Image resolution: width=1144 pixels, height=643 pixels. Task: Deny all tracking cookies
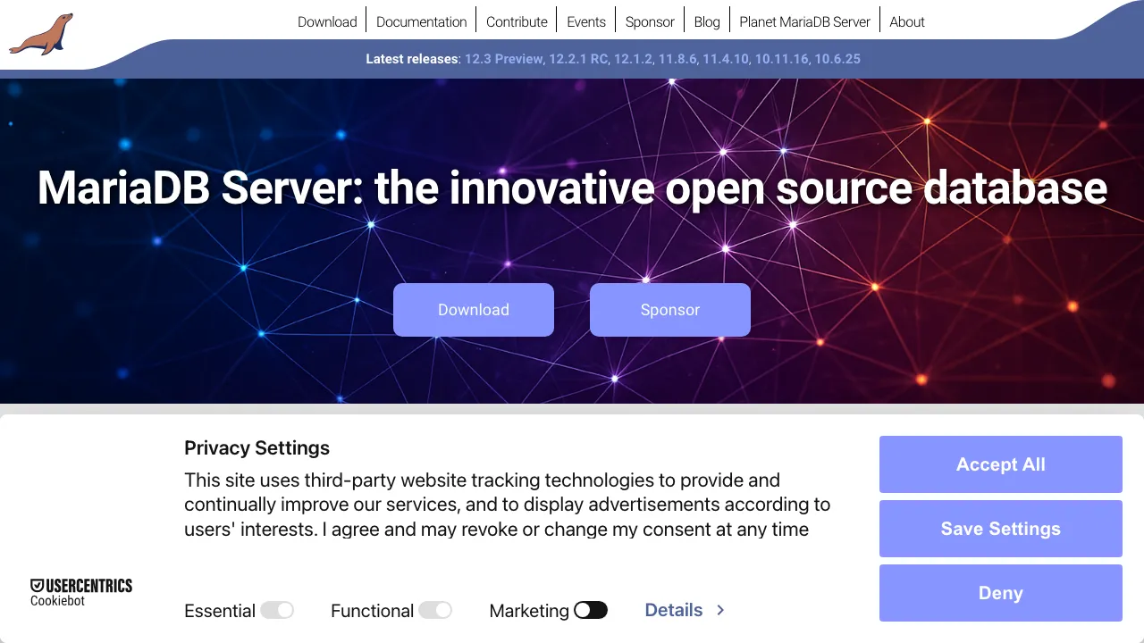coord(1000,593)
